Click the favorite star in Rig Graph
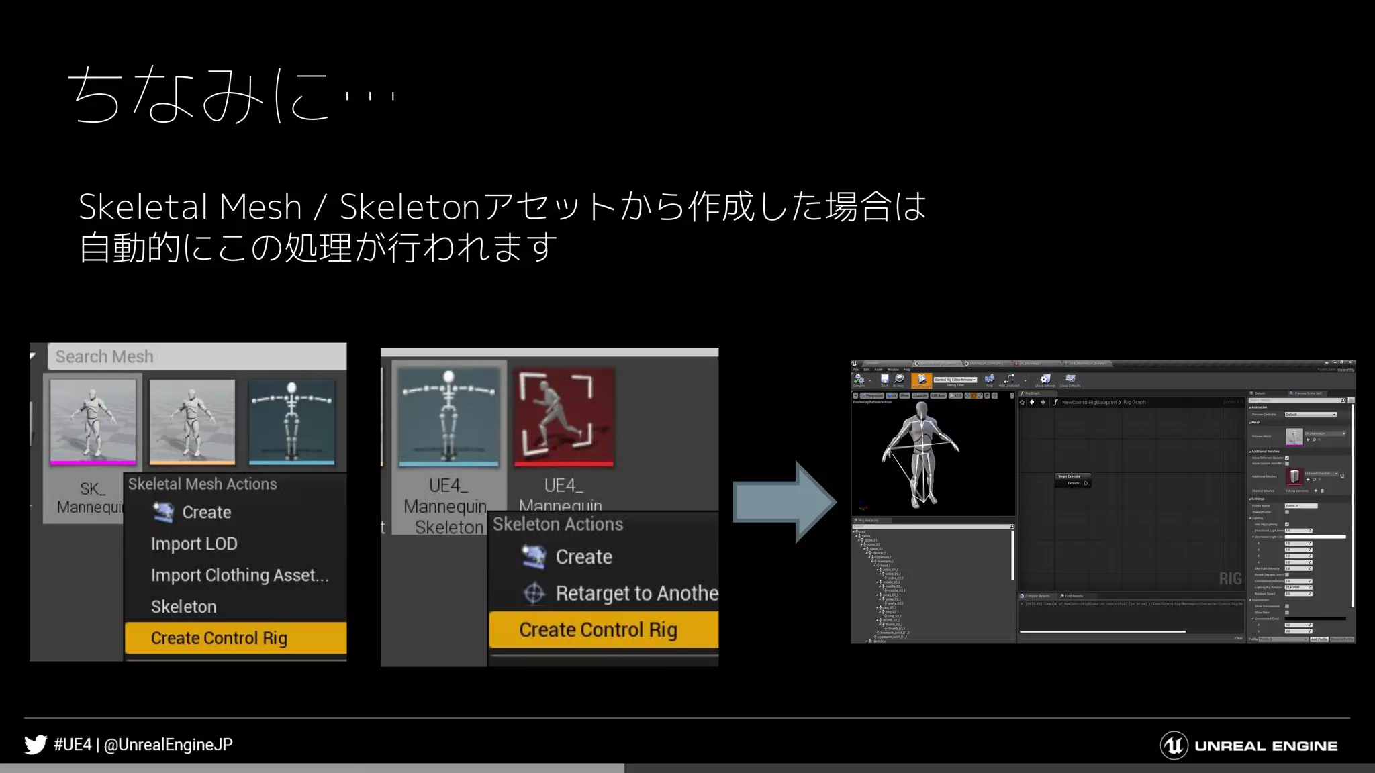This screenshot has width=1375, height=773. click(1022, 403)
